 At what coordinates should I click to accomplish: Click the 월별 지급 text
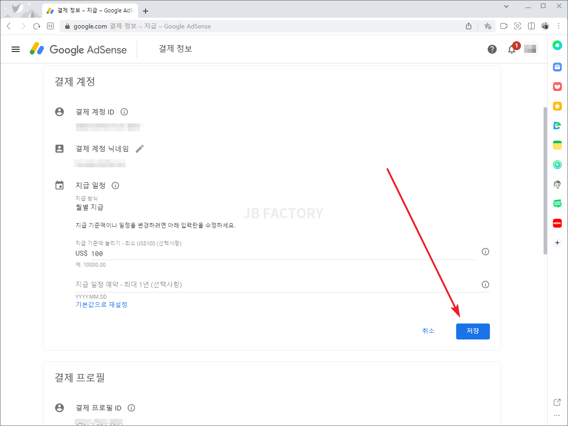click(89, 207)
